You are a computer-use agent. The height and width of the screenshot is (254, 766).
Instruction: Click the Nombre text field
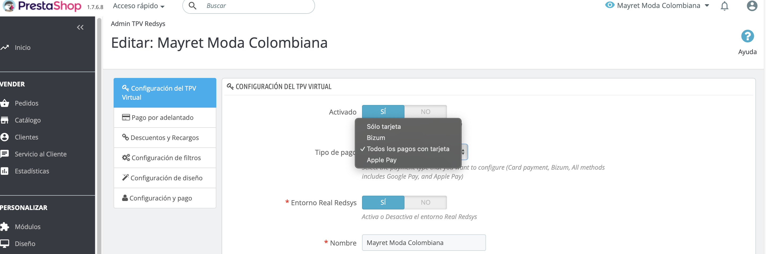point(424,243)
